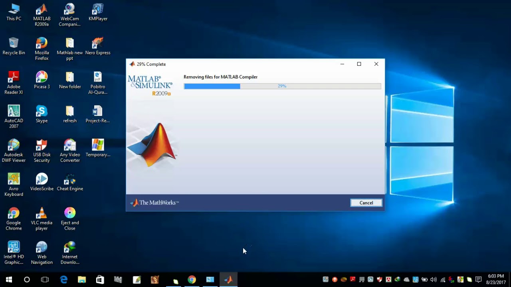The width and height of the screenshot is (511, 287).
Task: Launch Microsoft Edge from the taskbar
Action: tap(64, 280)
